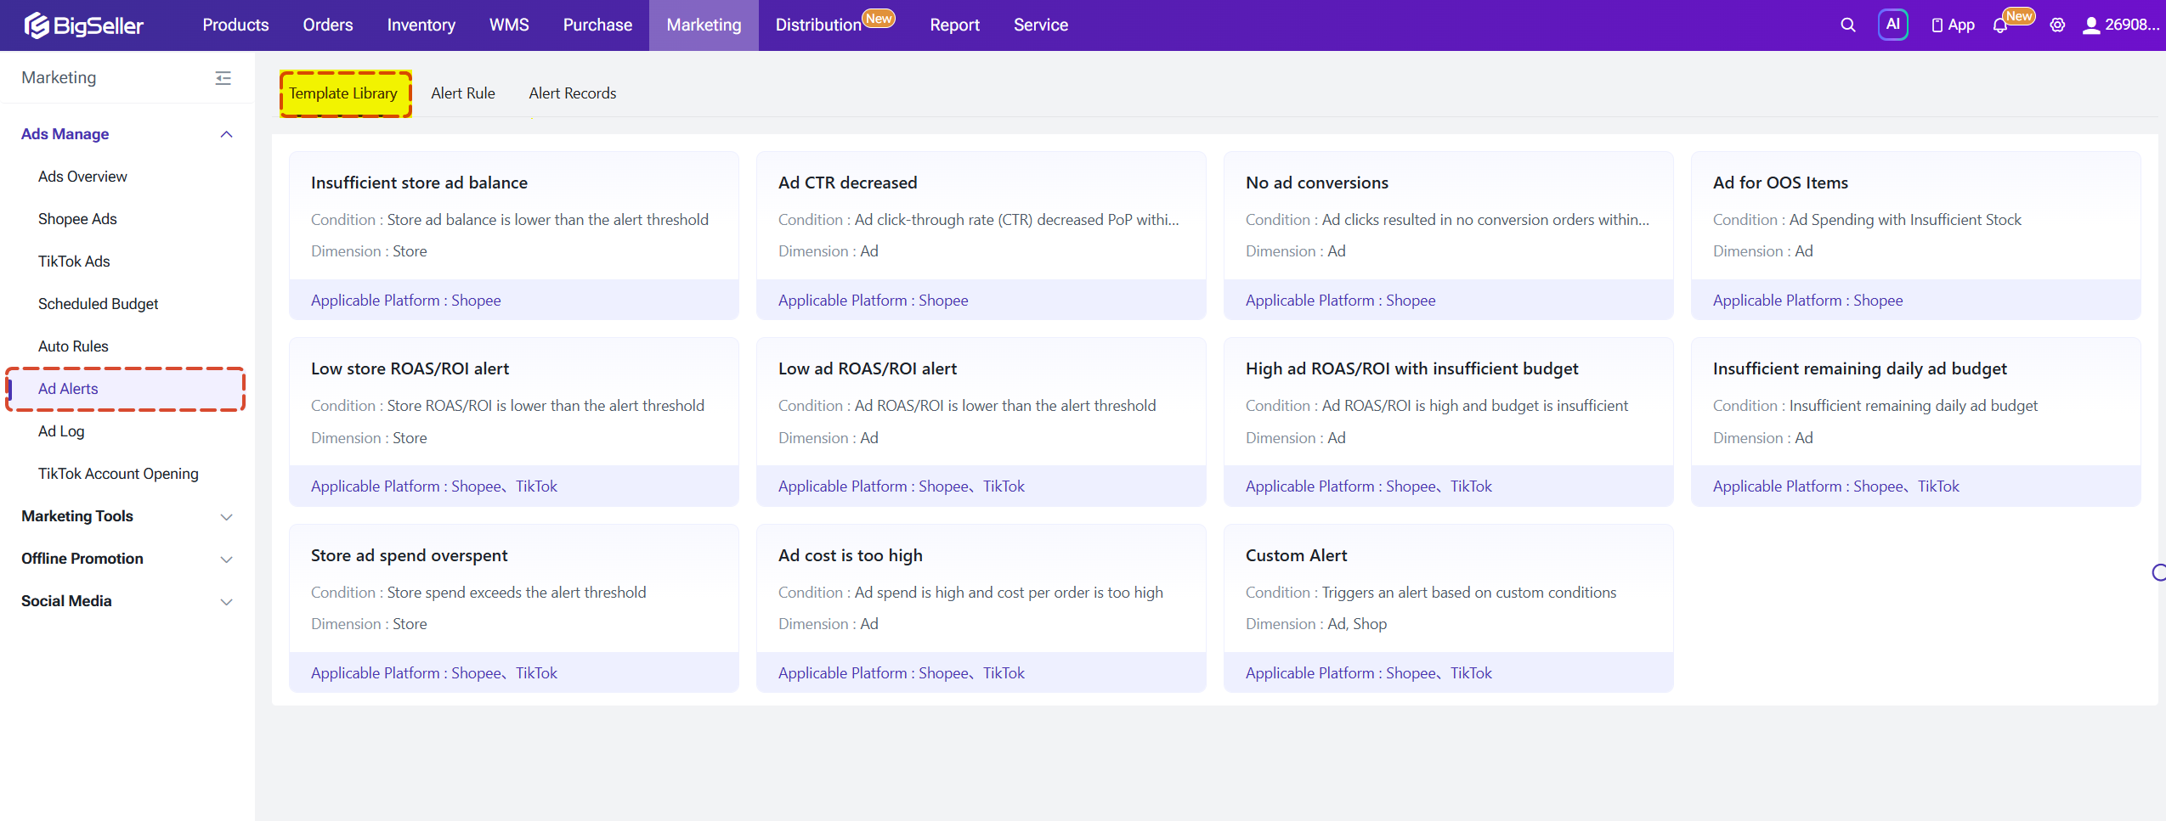Click the BigSeller logo

[x=83, y=25]
